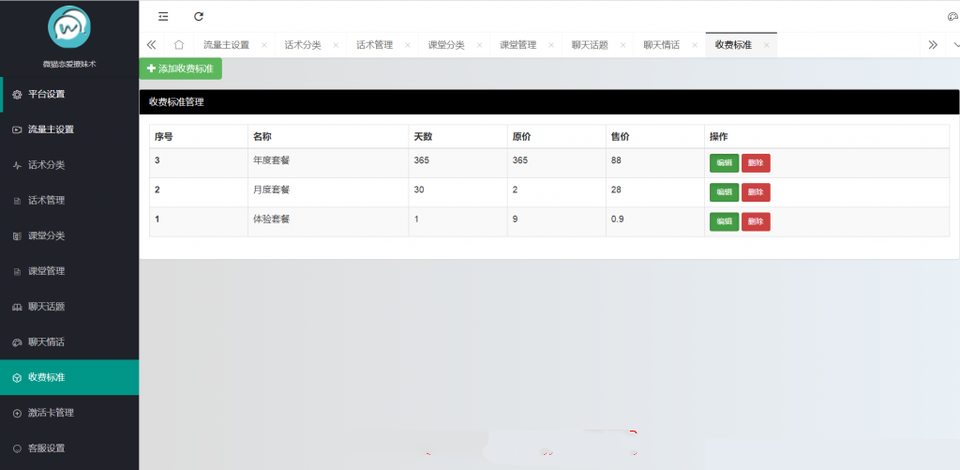Click the 微猫恋爱撩妹术 logo avatar

[x=68, y=28]
